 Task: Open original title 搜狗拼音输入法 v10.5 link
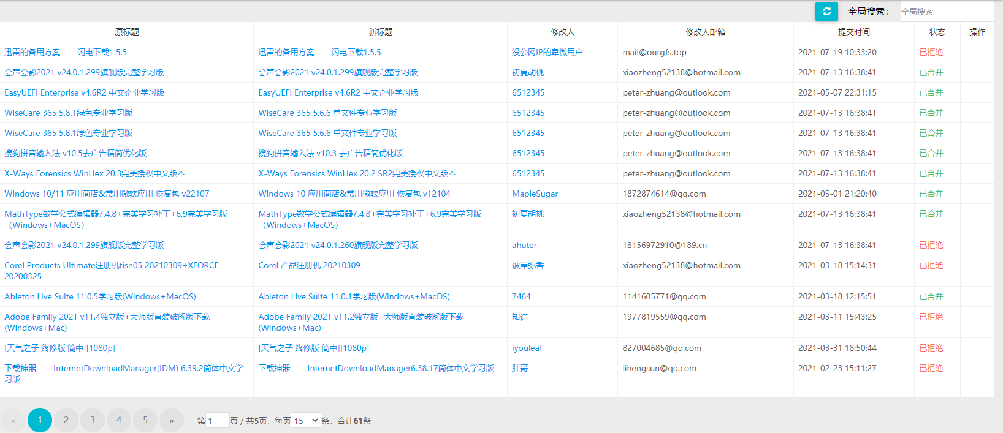[x=75, y=153]
